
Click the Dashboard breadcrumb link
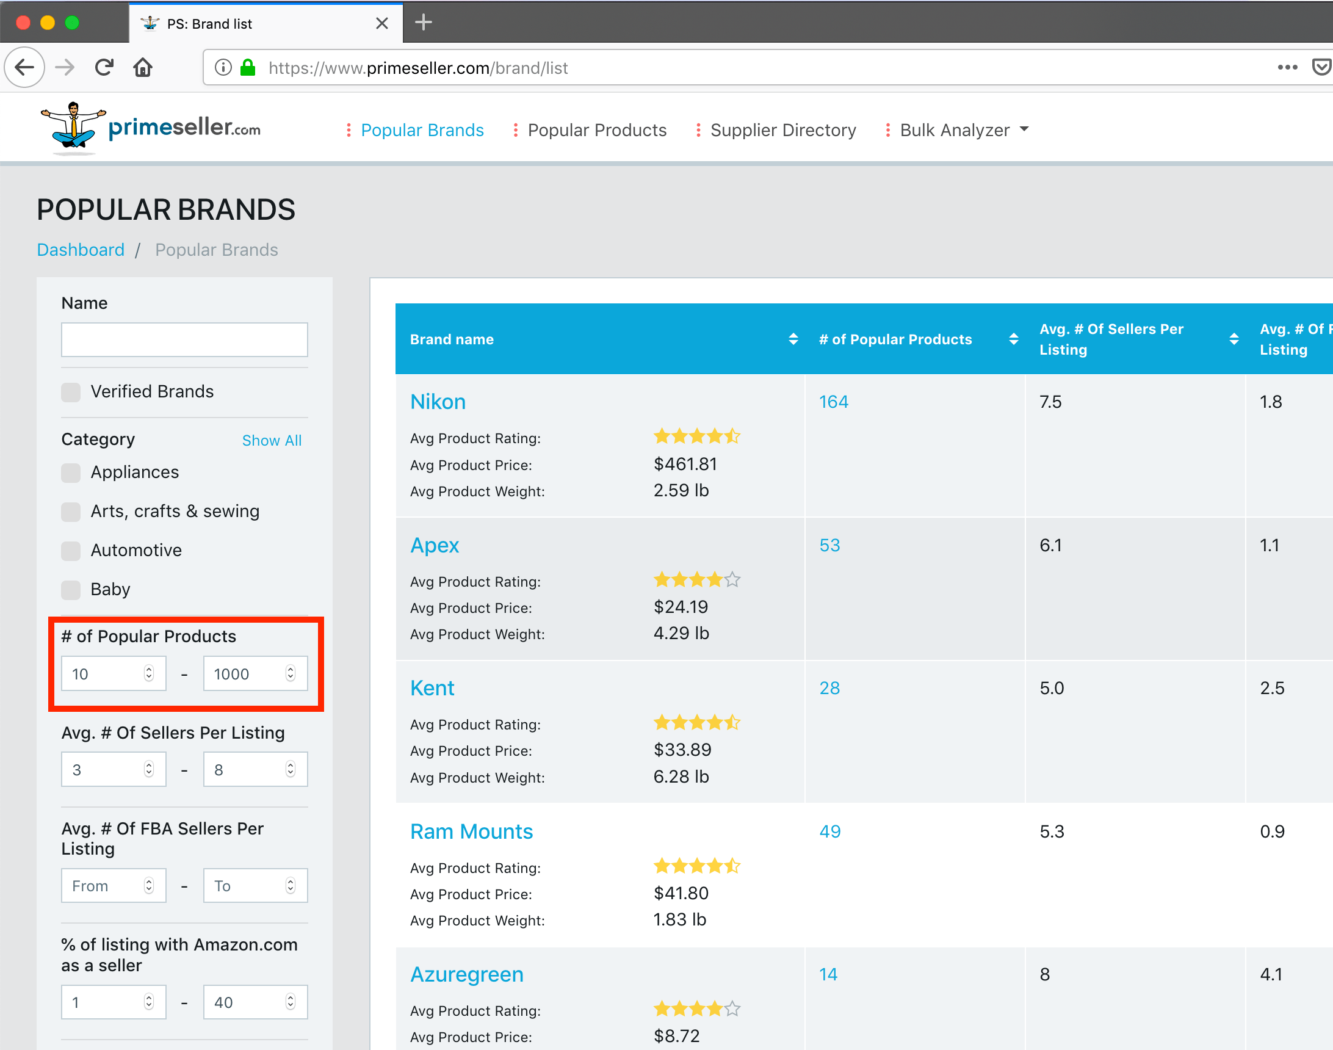(81, 250)
